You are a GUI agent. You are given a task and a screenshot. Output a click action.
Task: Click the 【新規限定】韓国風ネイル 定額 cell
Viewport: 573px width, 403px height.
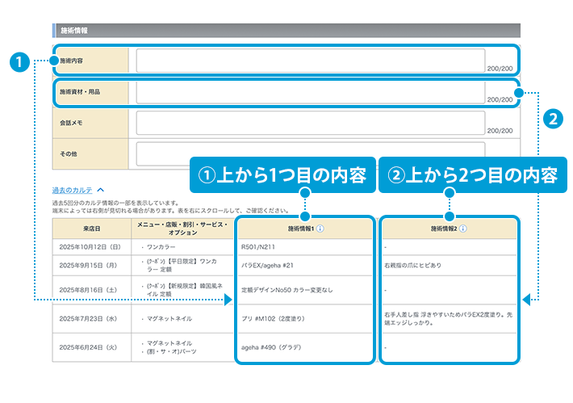(x=185, y=290)
